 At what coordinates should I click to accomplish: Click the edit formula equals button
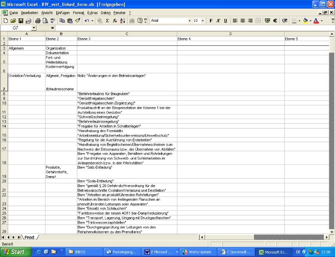[x=52, y=28]
